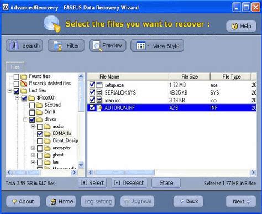This screenshot has height=214, width=262.
Task: Click the Filter folder icon
Action: click(x=58, y=46)
